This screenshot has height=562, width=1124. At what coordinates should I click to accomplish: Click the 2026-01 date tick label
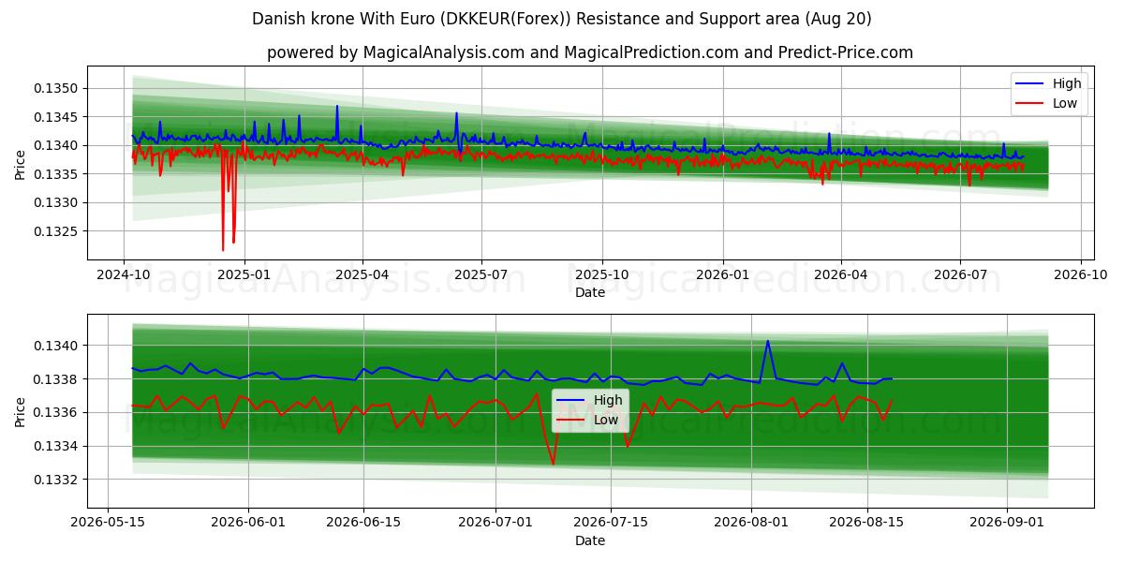(722, 275)
